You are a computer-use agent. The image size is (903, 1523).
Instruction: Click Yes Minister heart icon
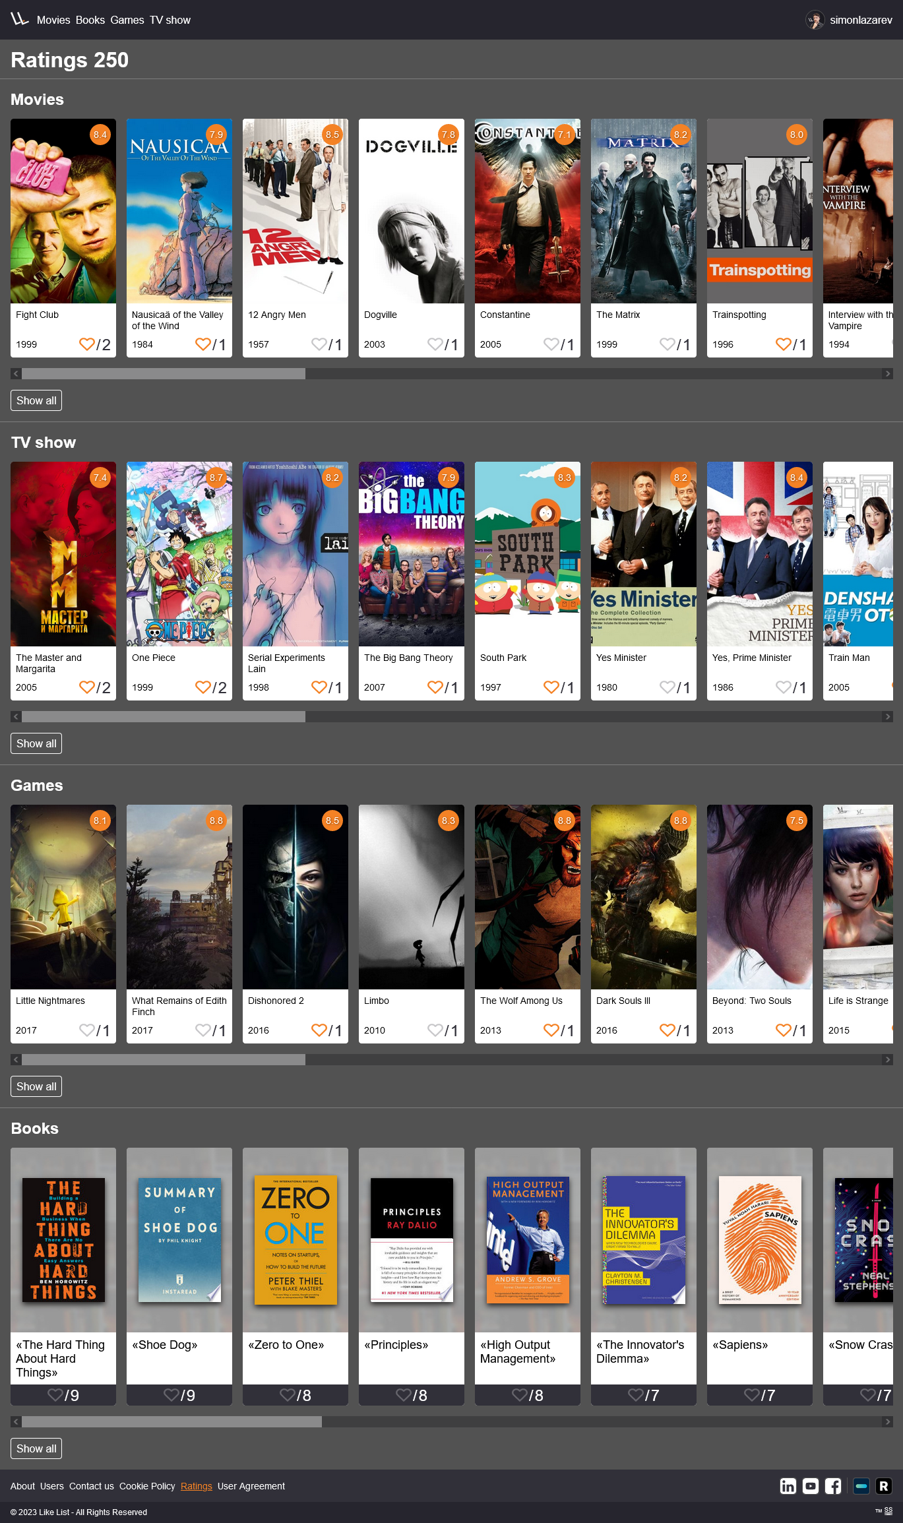point(667,687)
